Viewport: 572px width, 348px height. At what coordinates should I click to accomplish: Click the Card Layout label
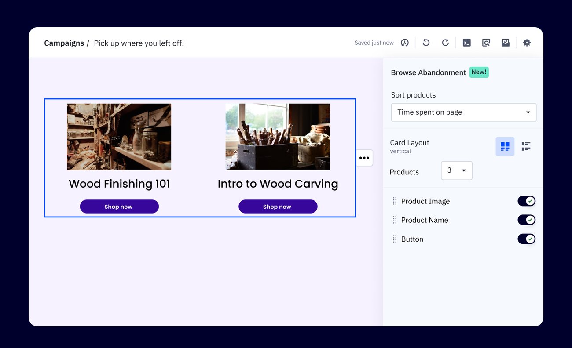(409, 143)
